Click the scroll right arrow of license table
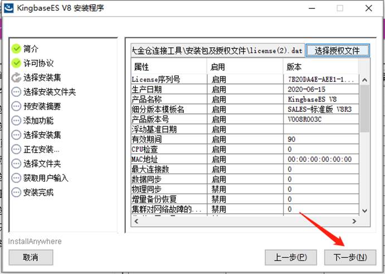The width and height of the screenshot is (385, 274). tap(354, 221)
